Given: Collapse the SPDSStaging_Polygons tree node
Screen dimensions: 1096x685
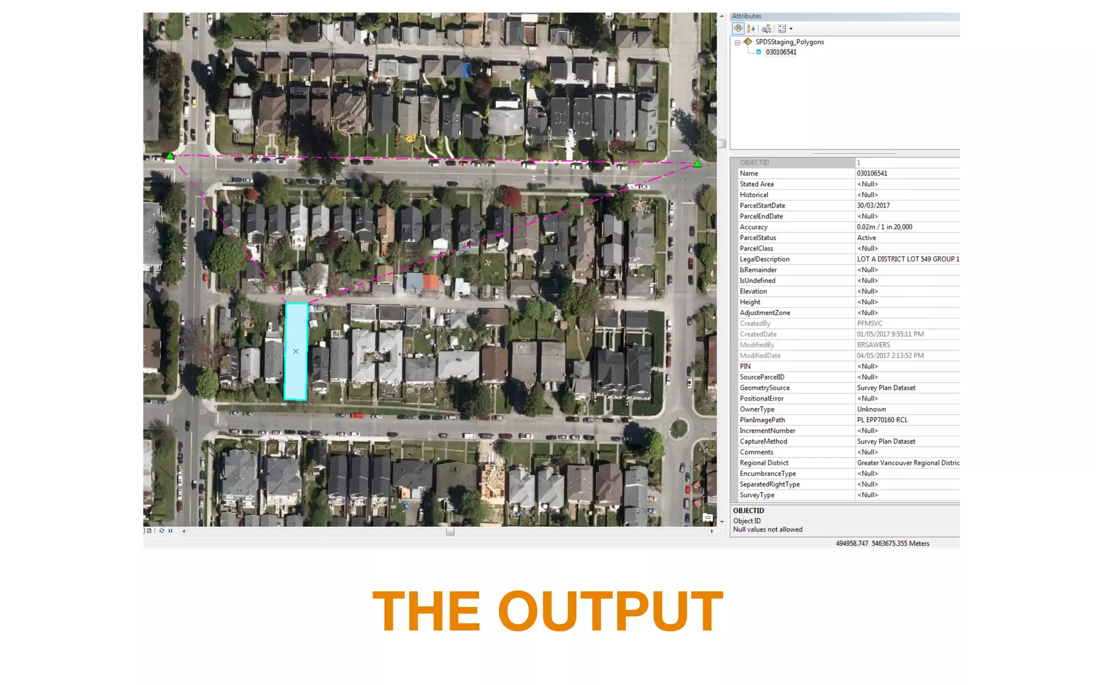Looking at the screenshot, I should pos(737,42).
